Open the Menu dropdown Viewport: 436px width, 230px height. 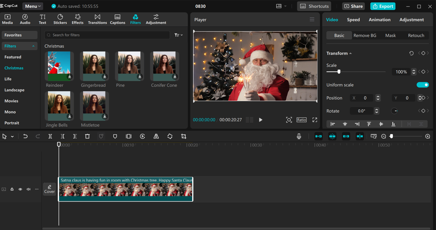(x=33, y=6)
